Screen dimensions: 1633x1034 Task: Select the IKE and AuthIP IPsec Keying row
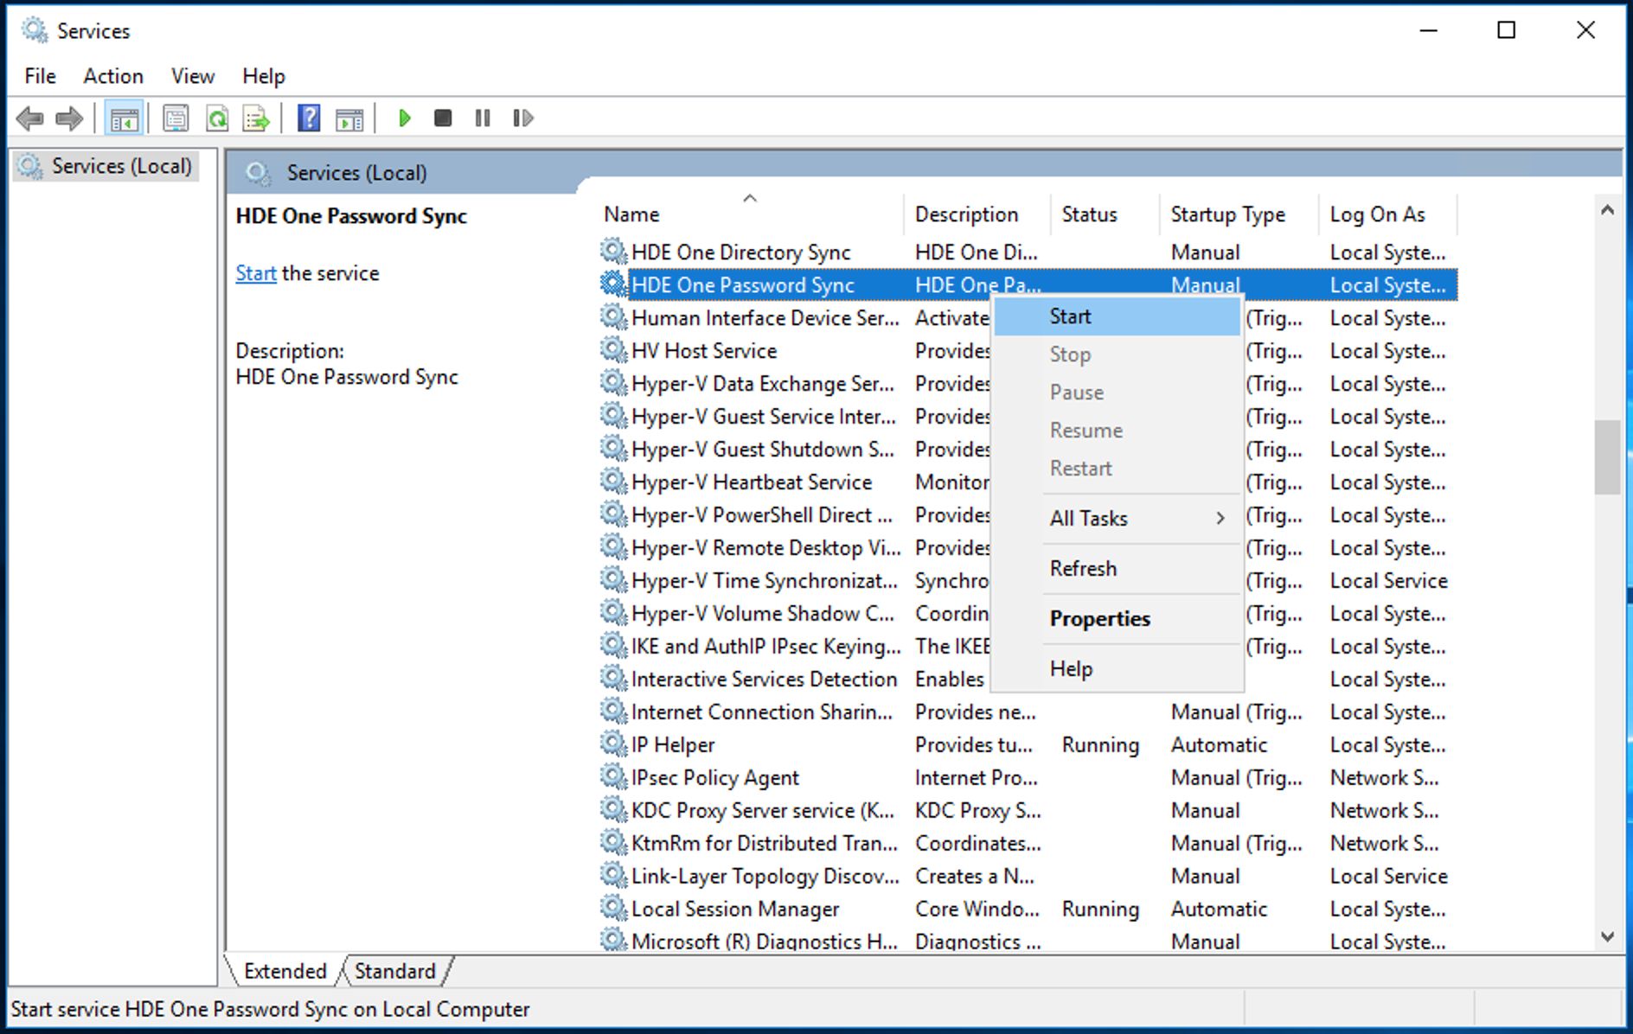1028,646
